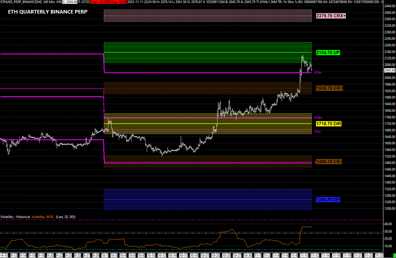
Task: Select the green 2154.76 UP level label
Action: point(328,53)
